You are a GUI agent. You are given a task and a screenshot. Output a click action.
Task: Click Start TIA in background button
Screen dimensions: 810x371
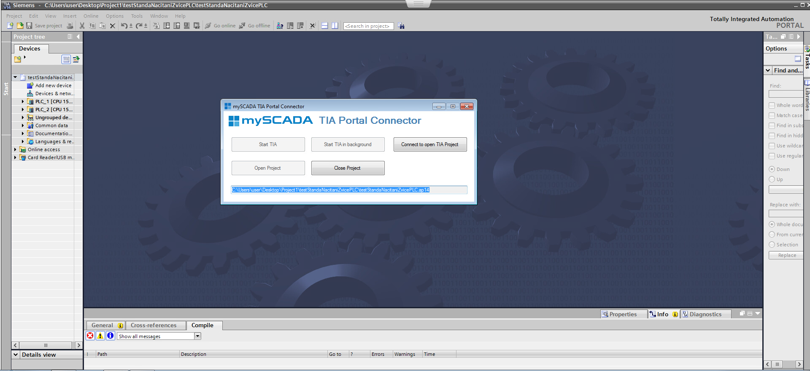(348, 144)
